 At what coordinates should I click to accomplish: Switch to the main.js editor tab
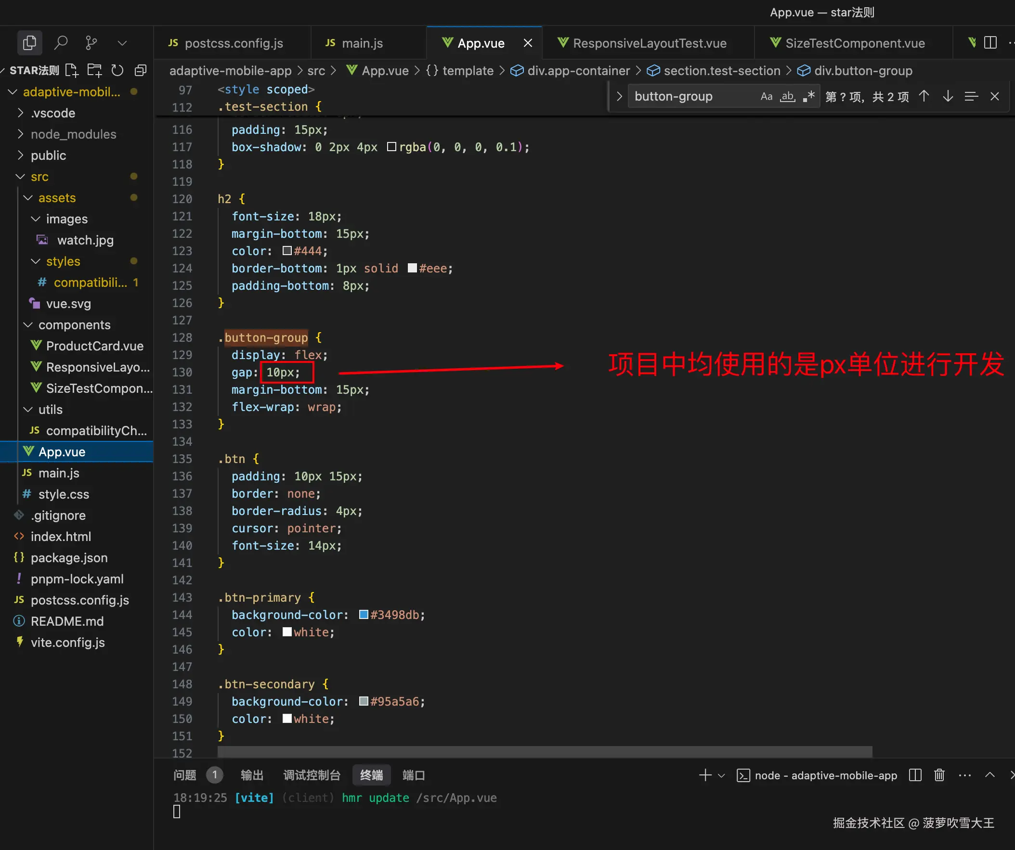362,43
